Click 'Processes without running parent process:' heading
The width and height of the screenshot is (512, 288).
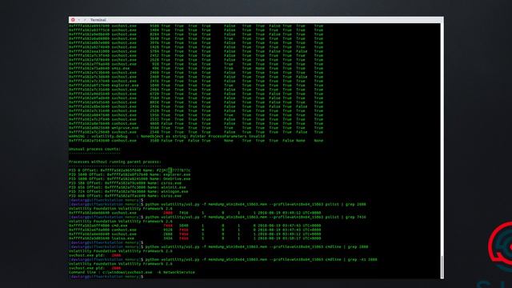pos(114,162)
